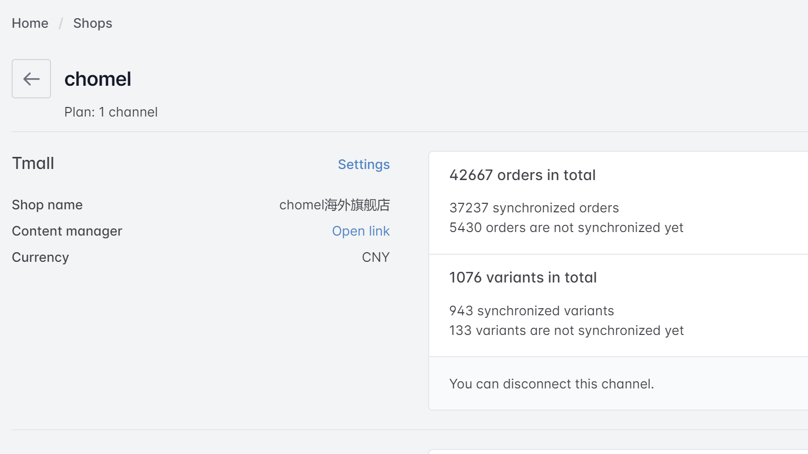Click disconnect this channel option
The height and width of the screenshot is (454, 808).
click(551, 383)
